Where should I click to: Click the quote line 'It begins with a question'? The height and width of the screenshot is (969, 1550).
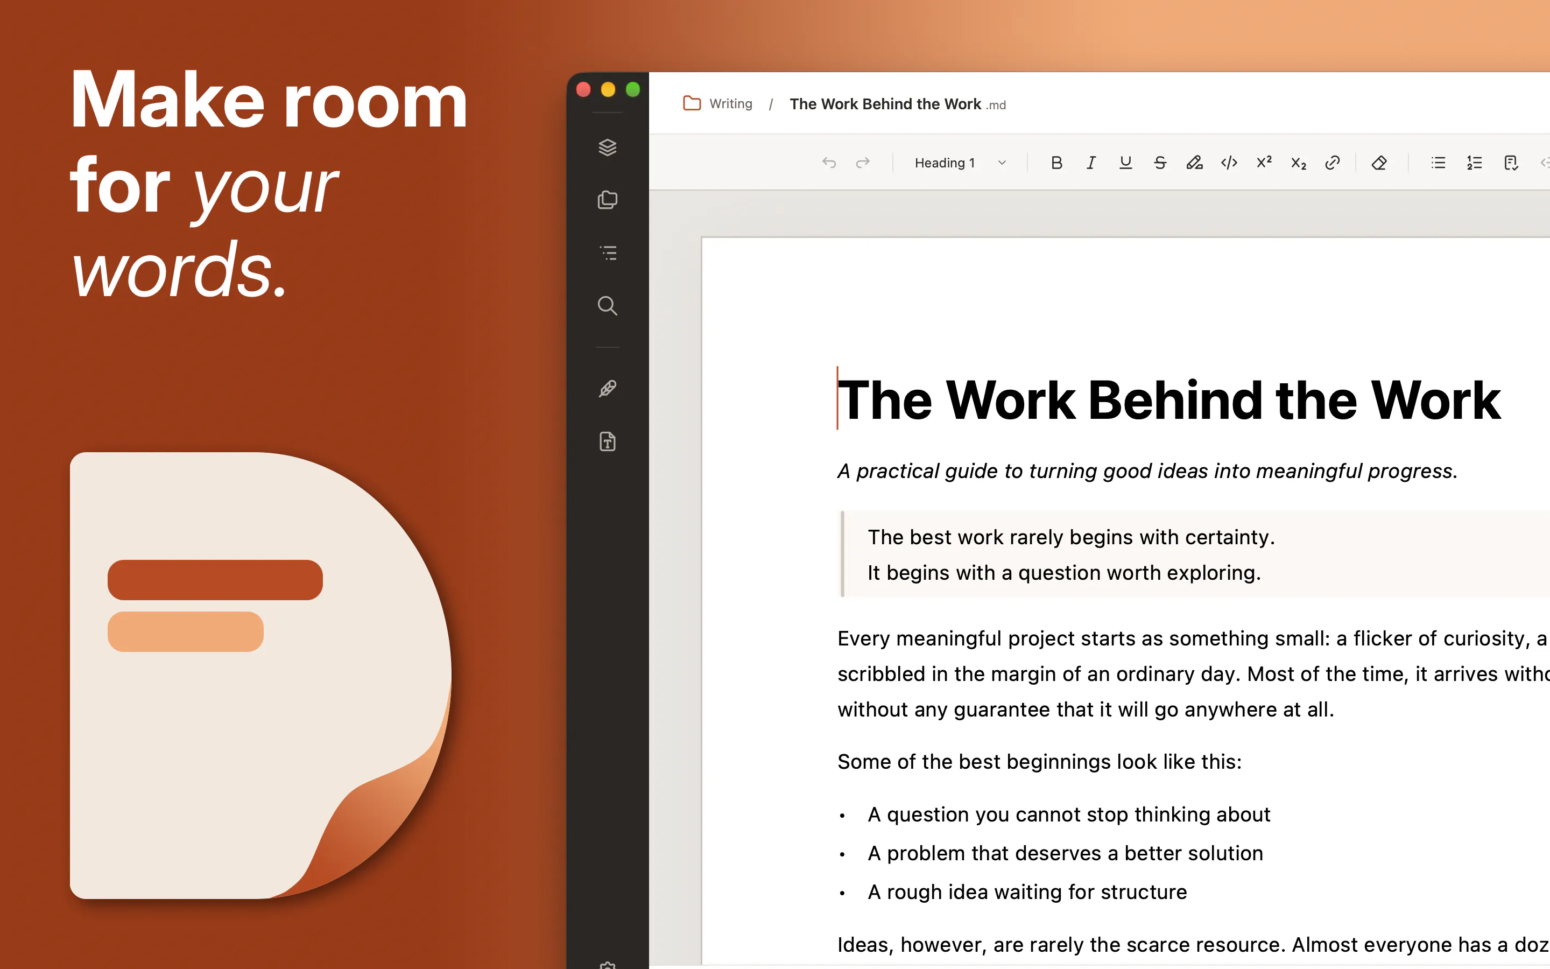(1064, 572)
